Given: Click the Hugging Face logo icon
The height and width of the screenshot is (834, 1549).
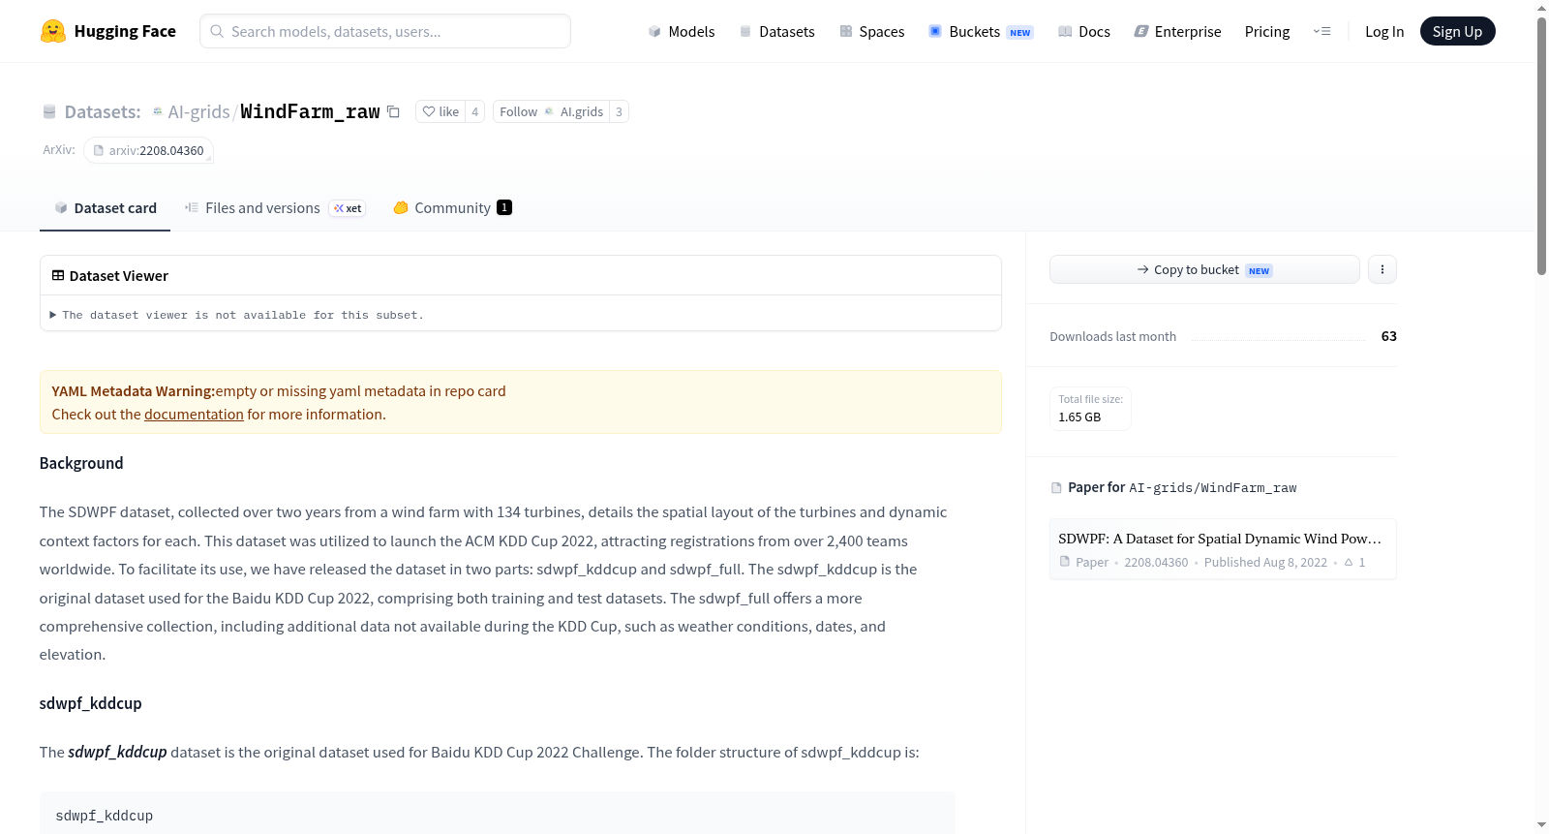Looking at the screenshot, I should coord(53,31).
